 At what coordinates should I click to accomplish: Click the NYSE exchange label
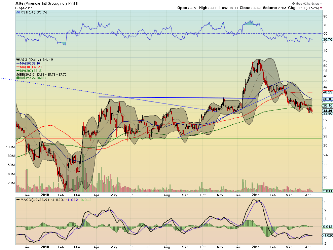(73, 4)
